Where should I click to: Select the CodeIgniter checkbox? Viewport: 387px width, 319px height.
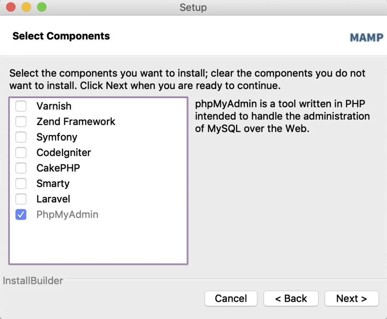[x=21, y=153]
